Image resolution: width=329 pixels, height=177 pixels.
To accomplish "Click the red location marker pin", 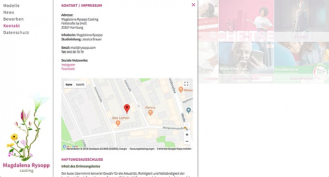I will pos(127,109).
